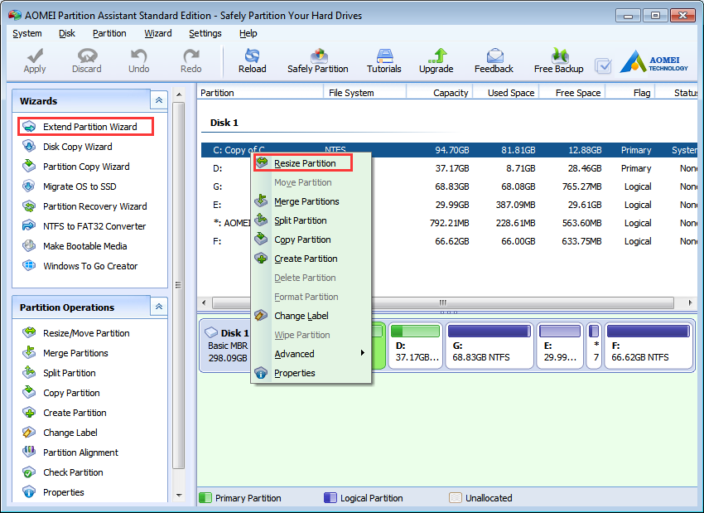
Task: Click the sidebar scroll down arrow
Action: coord(179,496)
